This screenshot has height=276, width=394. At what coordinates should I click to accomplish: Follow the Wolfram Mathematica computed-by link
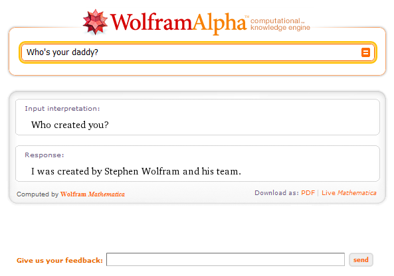[x=92, y=194]
